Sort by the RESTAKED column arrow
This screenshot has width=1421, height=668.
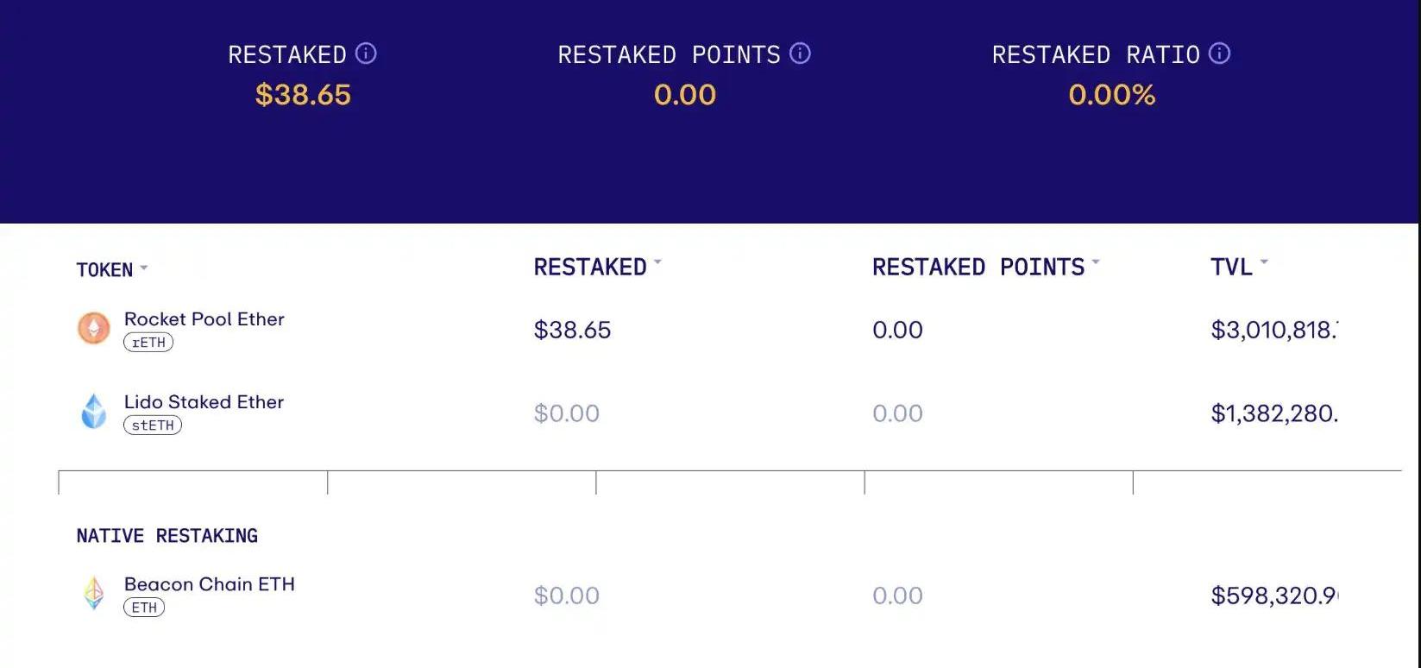pos(657,262)
